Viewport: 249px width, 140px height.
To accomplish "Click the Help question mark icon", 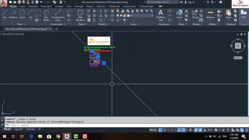I will 221,2.
